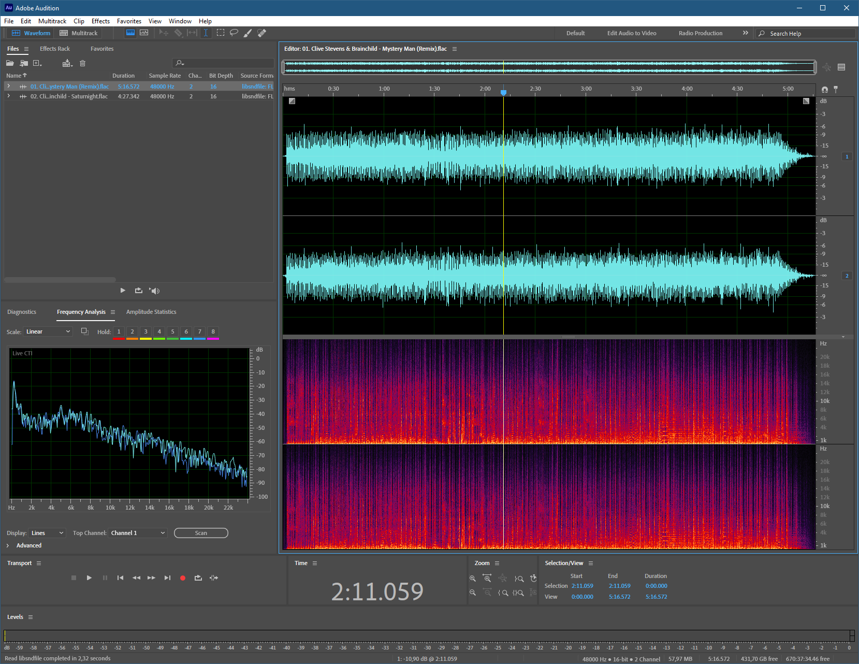
Task: Click Auto-play icon in Files panel
Action: pyautogui.click(x=154, y=291)
